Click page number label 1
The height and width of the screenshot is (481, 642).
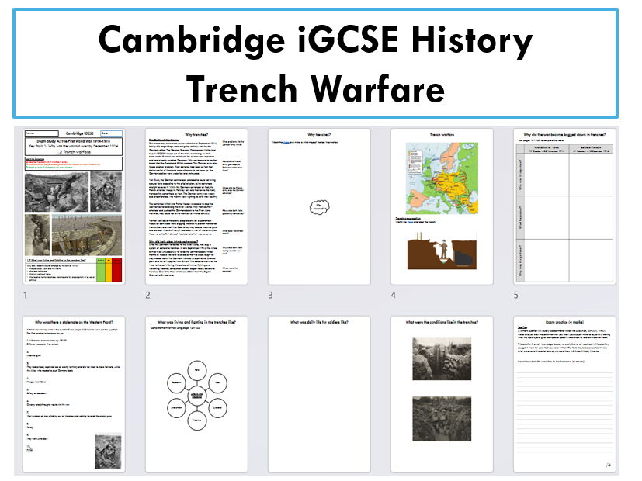point(26,295)
